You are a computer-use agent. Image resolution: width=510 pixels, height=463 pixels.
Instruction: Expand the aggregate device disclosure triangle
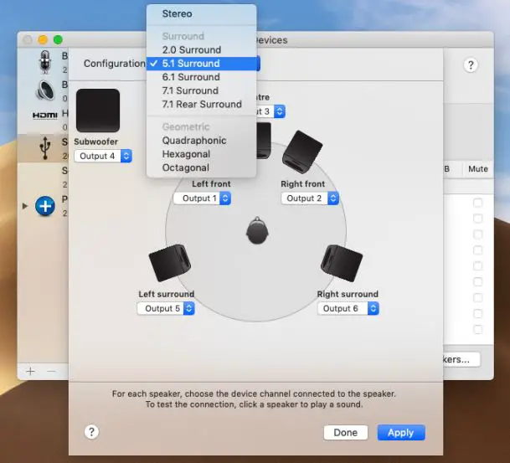pyautogui.click(x=25, y=206)
